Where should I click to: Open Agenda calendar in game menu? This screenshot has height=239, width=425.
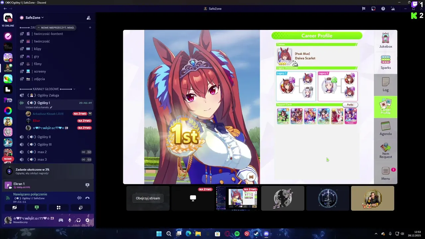tap(385, 128)
